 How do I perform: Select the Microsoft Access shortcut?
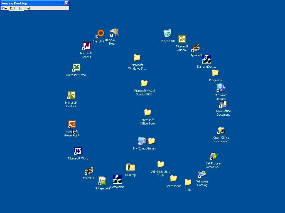tap(86, 46)
